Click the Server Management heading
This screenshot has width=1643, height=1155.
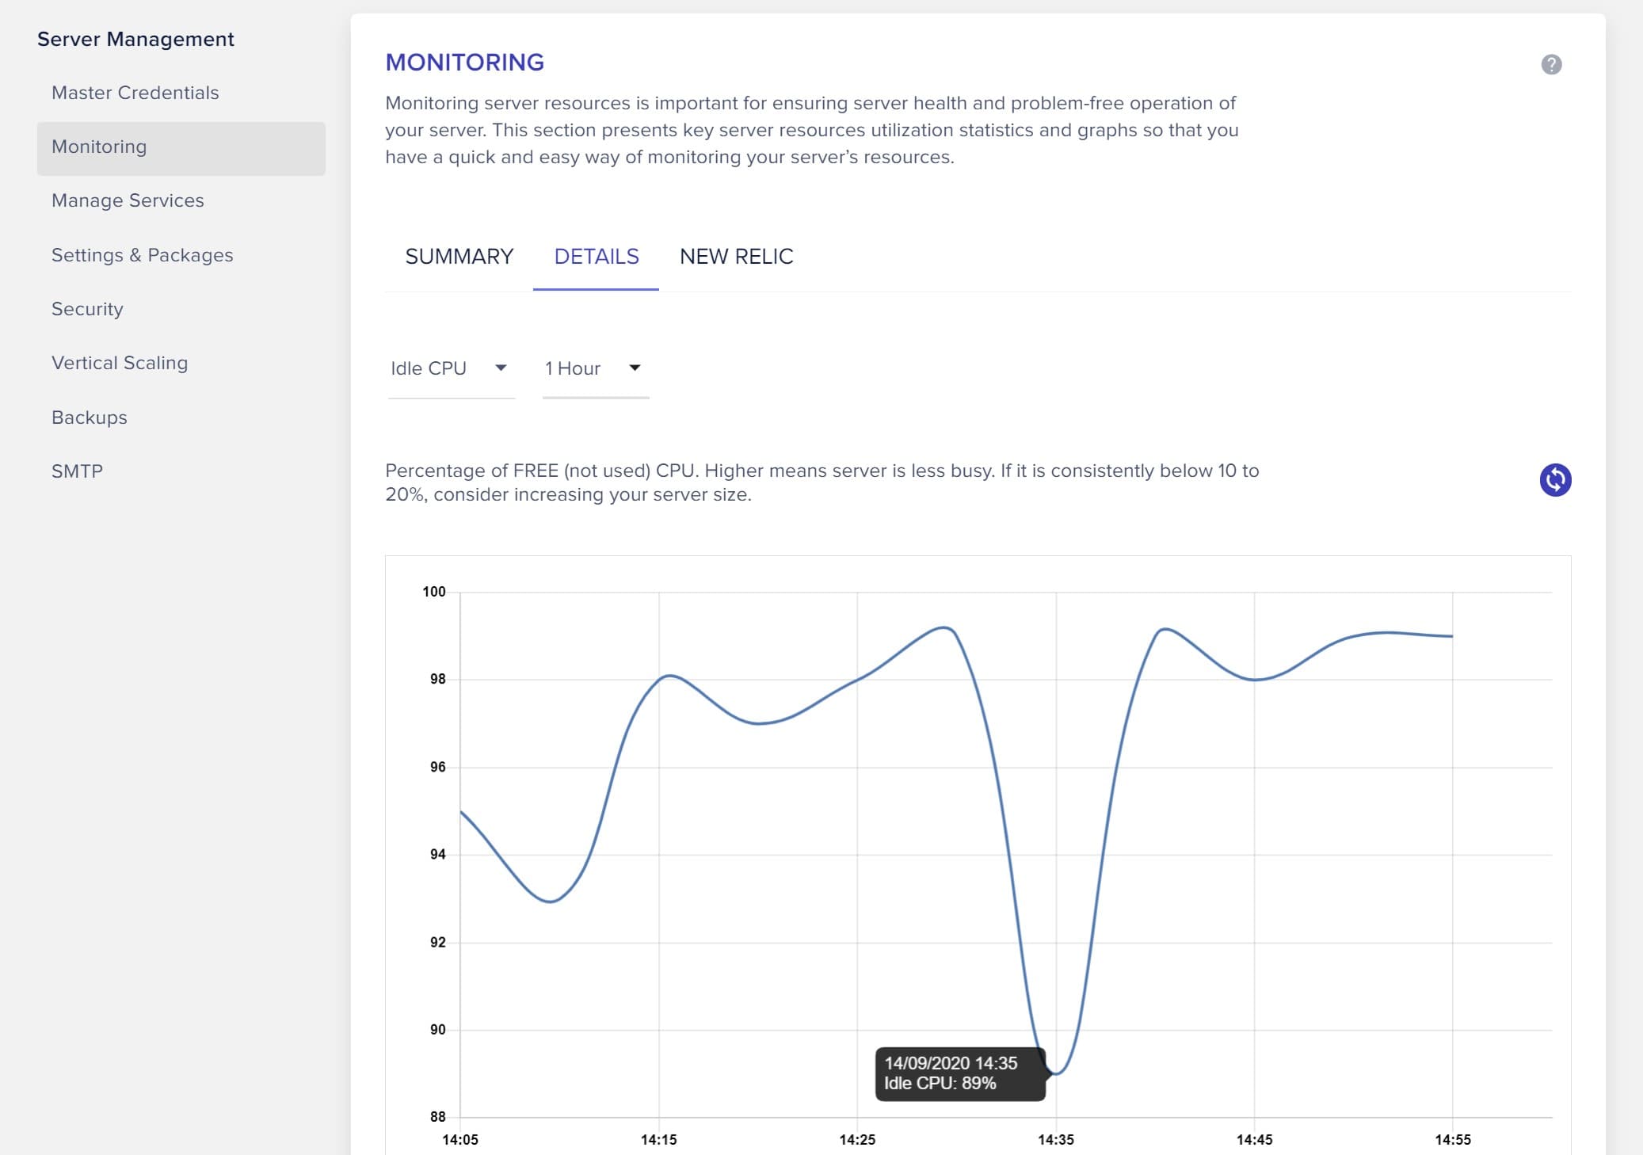136,38
